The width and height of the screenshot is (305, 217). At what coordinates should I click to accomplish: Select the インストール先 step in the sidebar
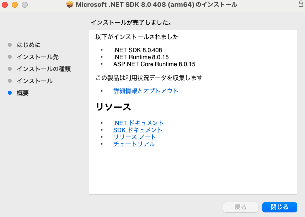[38, 57]
